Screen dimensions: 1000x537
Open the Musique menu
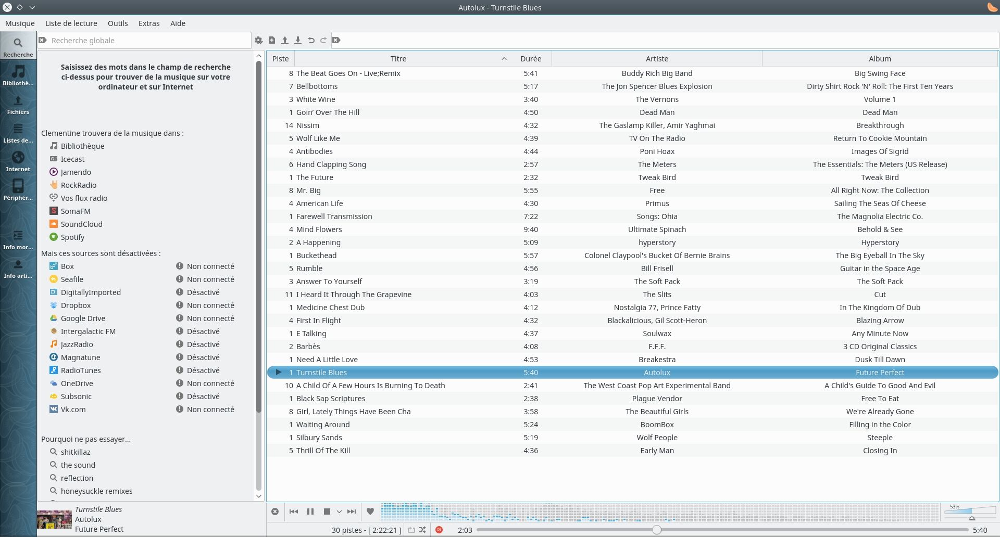click(x=20, y=23)
